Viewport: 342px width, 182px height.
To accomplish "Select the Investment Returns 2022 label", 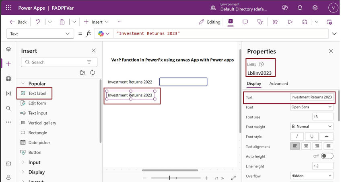I will tap(130, 82).
